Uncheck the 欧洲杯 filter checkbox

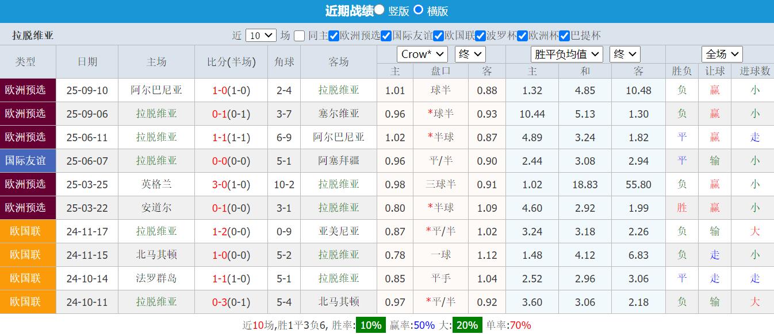tap(522, 35)
